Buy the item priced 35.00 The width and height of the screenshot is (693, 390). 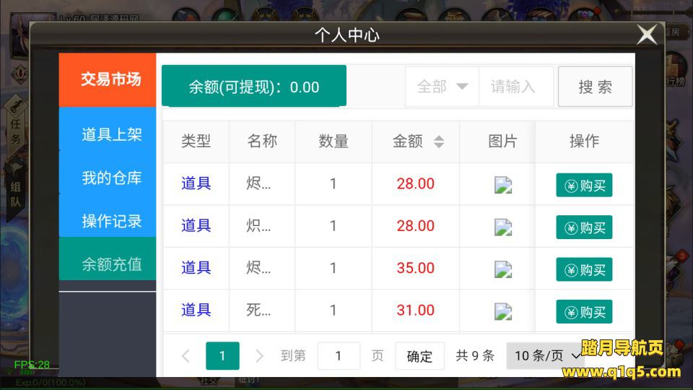[x=584, y=269]
